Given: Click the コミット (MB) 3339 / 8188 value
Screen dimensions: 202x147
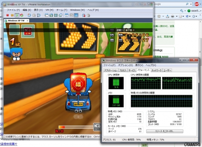Looking at the screenshot, I should pyautogui.click(x=176, y=124).
